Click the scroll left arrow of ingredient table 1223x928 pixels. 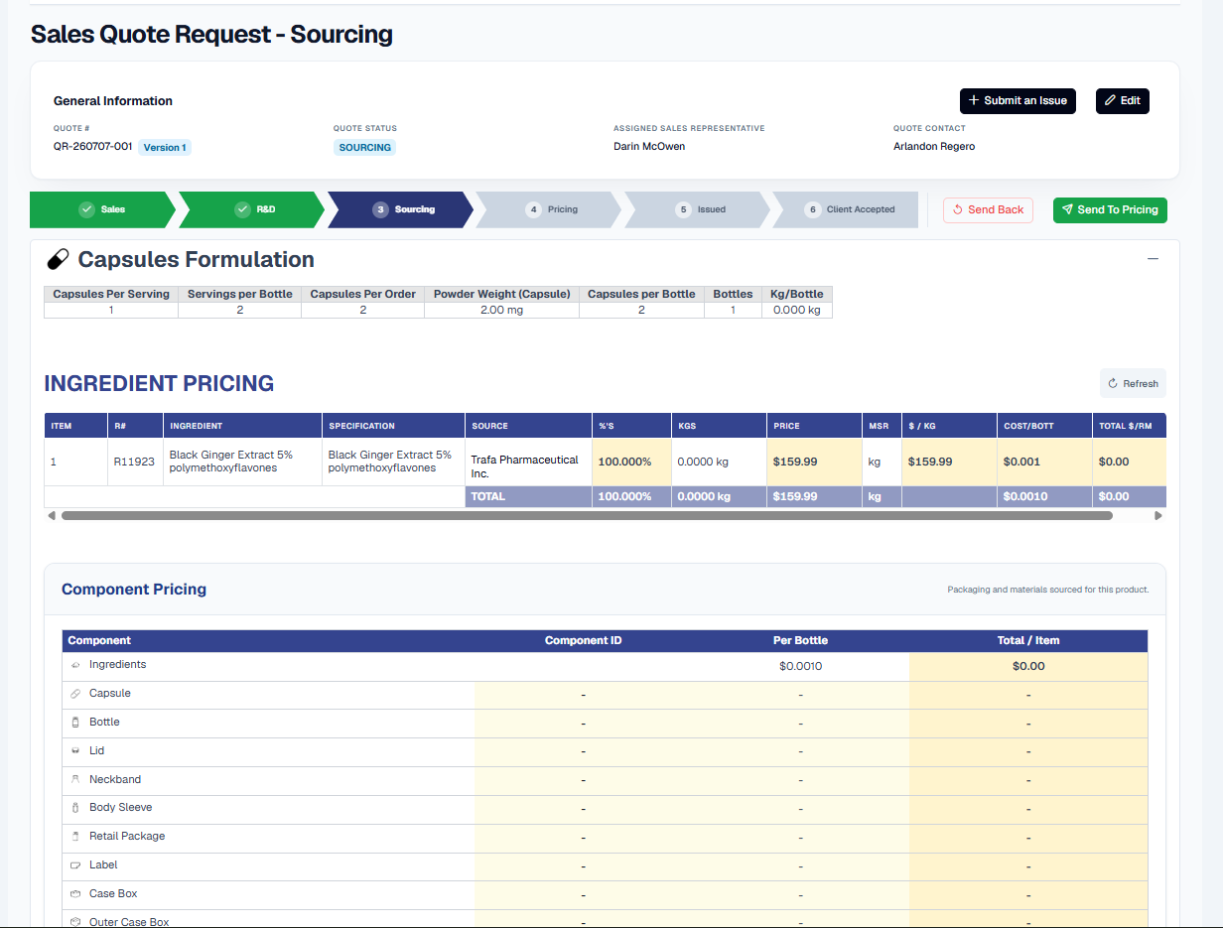coord(50,516)
